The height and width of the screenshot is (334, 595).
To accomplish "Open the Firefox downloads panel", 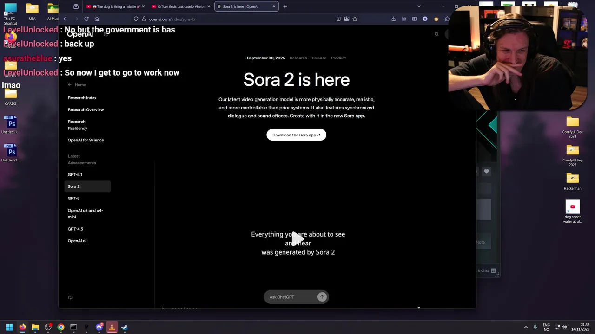I will 394,19.
